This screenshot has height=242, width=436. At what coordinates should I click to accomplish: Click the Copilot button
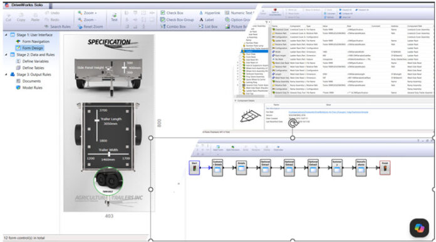pyautogui.click(x=419, y=228)
